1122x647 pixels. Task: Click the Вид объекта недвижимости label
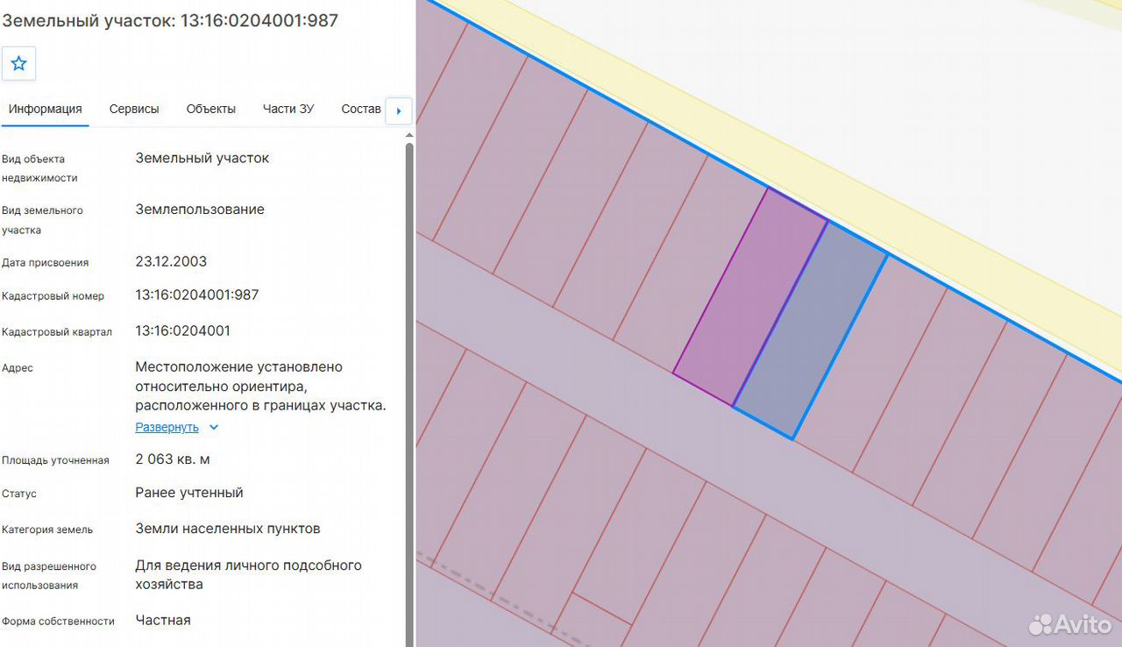pyautogui.click(x=39, y=168)
